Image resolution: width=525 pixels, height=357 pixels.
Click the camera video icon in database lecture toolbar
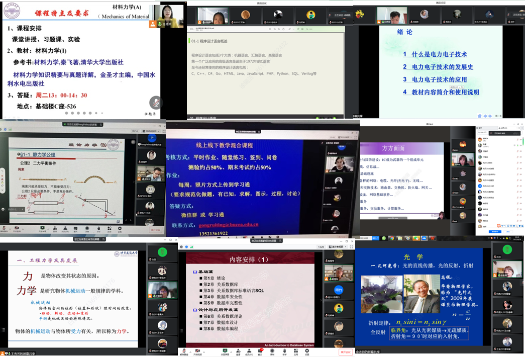tap(198, 351)
